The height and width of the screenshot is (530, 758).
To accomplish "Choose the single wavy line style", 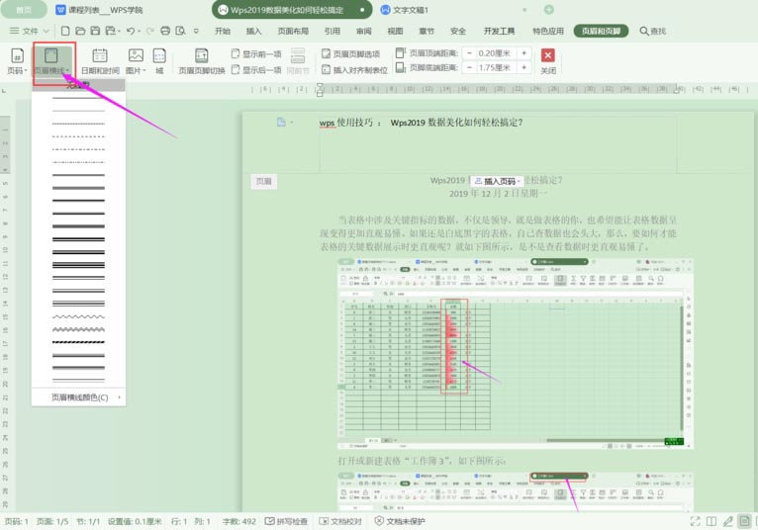I will [78, 317].
